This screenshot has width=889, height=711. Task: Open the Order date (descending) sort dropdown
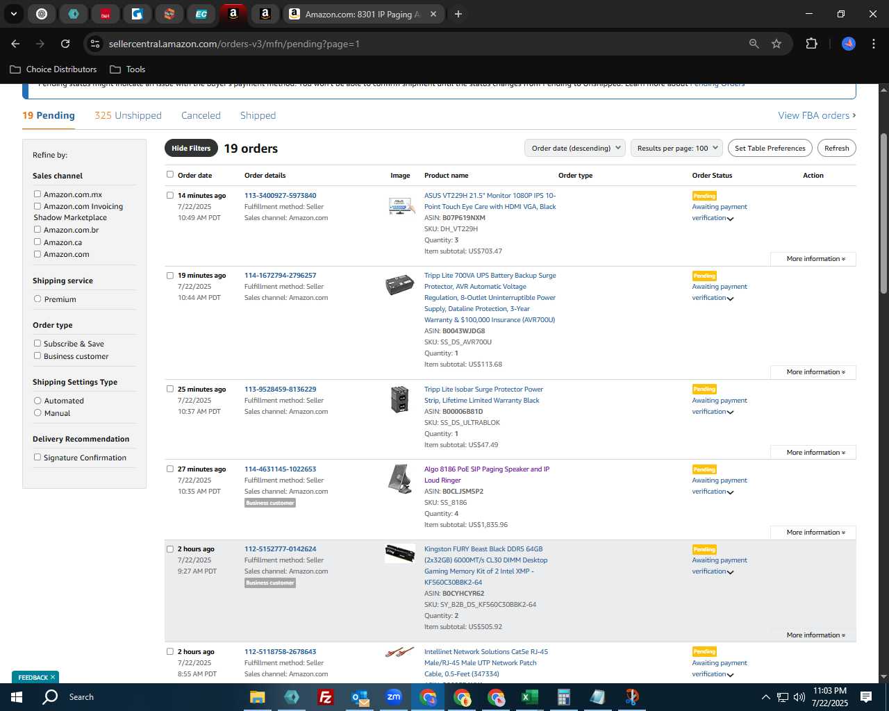575,148
